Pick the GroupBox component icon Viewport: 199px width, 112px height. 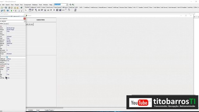click(x=66, y=10)
